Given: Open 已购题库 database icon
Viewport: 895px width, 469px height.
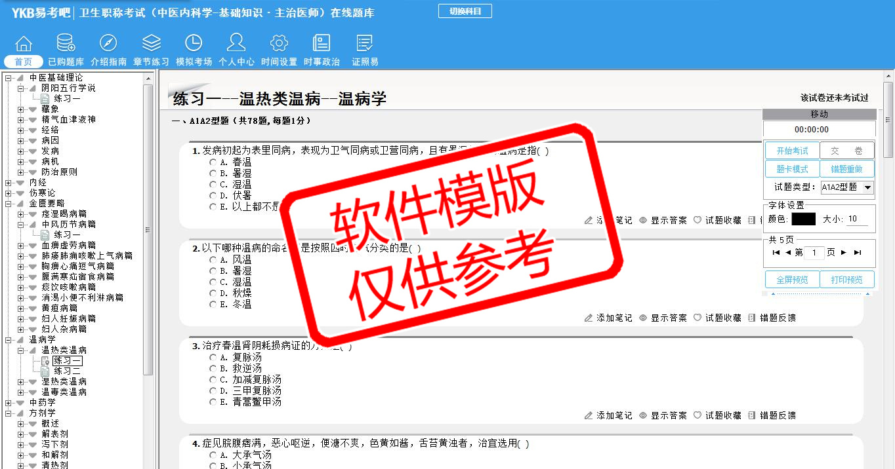Looking at the screenshot, I should 66,44.
